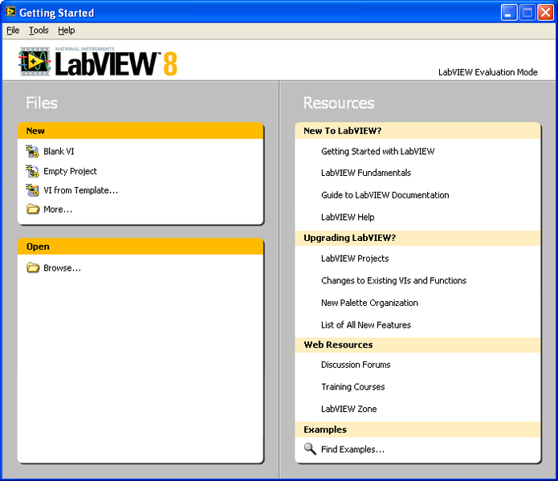View List of All New Features
558x481 pixels.
(x=366, y=324)
